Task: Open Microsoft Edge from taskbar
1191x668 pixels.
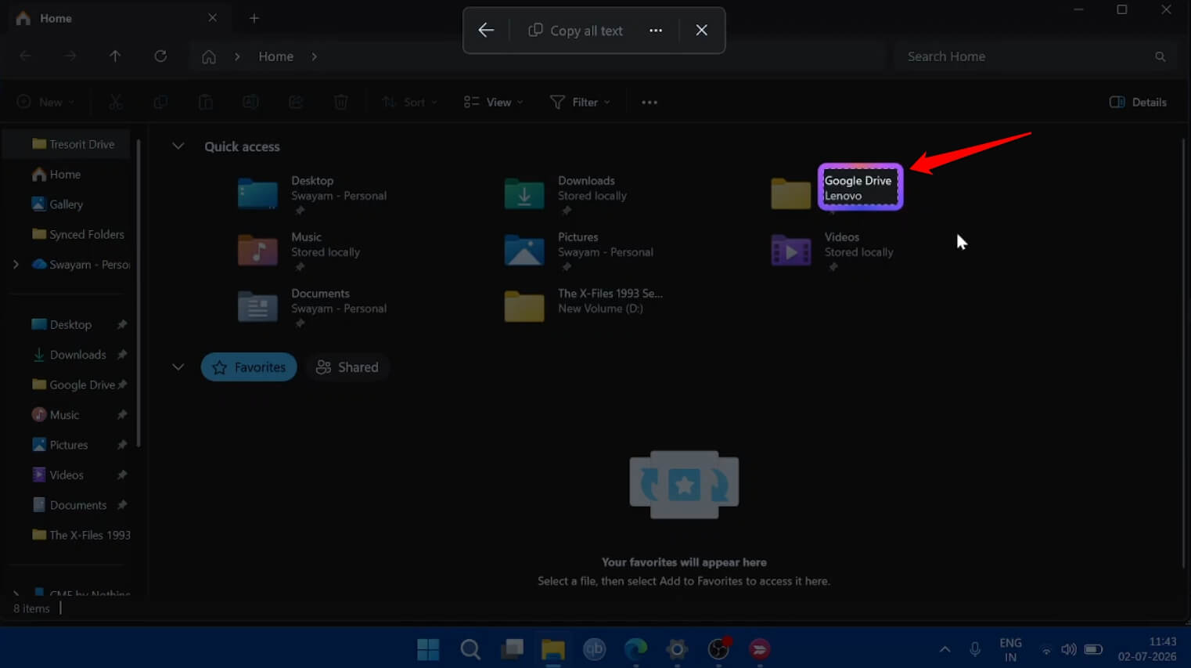Action: [635, 649]
